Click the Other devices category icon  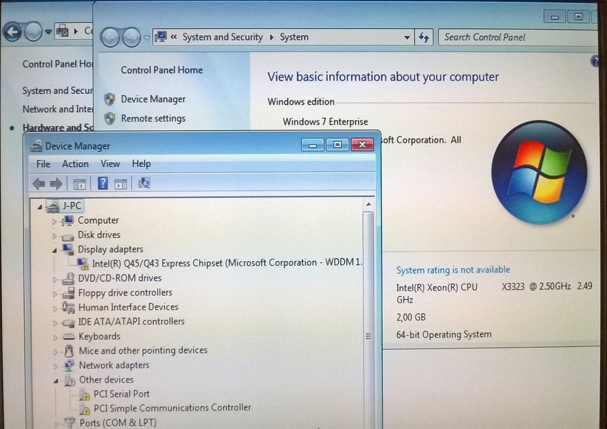70,380
